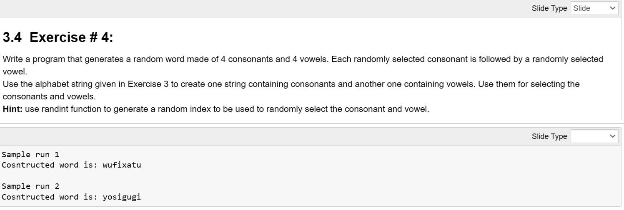Viewport: 624px width, 210px height.
Task: Click the upper Slide Type label
Action: 549,8
